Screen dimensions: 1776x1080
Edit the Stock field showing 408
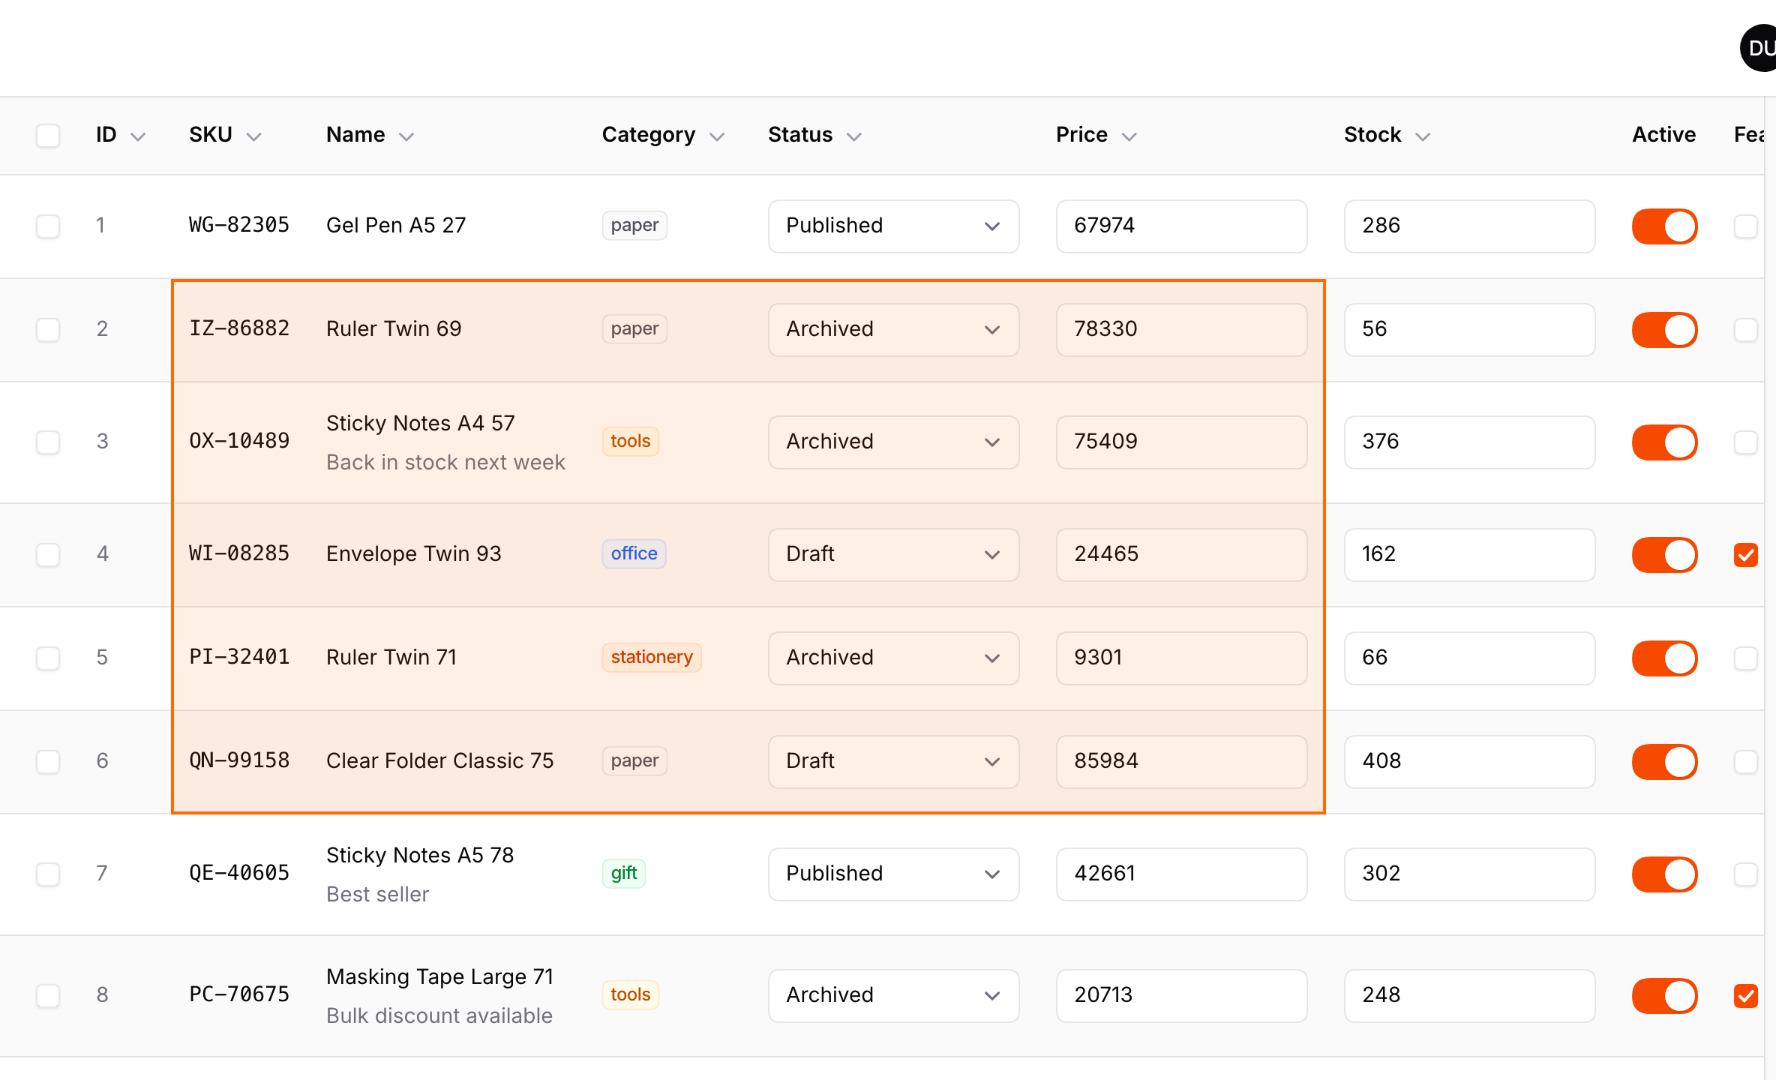coord(1469,761)
